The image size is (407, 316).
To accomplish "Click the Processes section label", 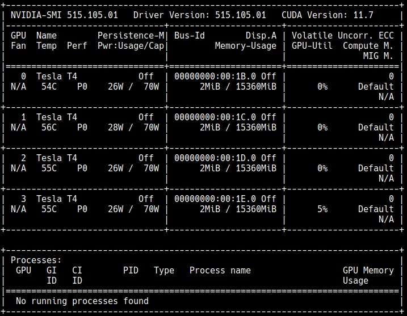I will [34, 260].
